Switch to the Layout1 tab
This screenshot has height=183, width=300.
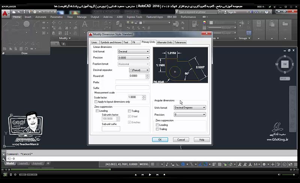(x=23, y=163)
